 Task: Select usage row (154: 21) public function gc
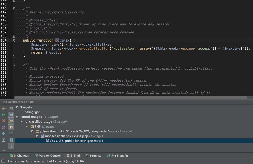pyautogui.click(x=134, y=141)
